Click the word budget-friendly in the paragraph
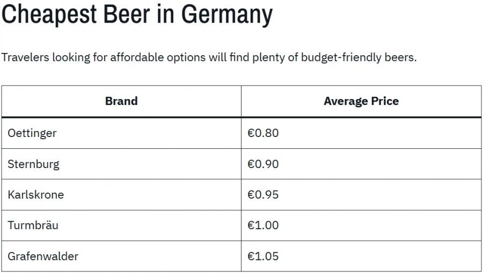Screen dimensions: 483x273 click(x=341, y=57)
